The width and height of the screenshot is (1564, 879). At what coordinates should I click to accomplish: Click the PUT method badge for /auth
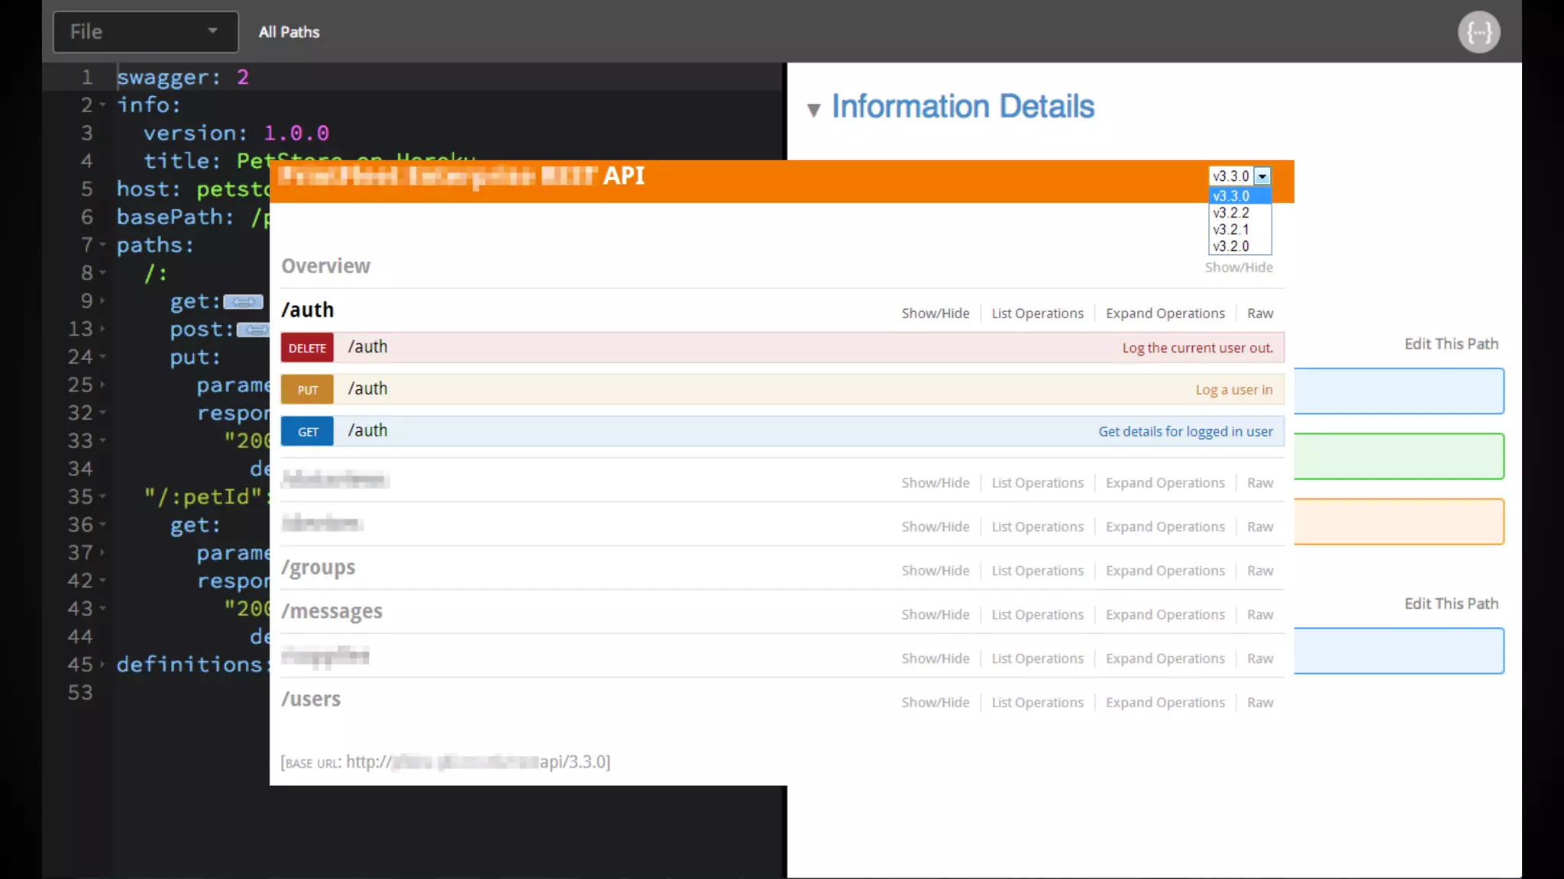307,390
